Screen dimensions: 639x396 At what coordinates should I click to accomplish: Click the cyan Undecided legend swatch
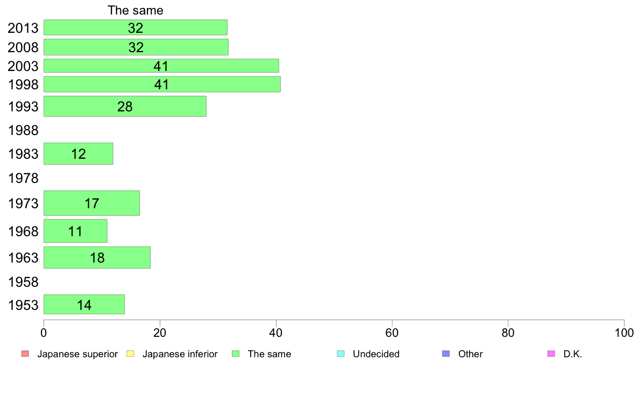[x=340, y=353]
